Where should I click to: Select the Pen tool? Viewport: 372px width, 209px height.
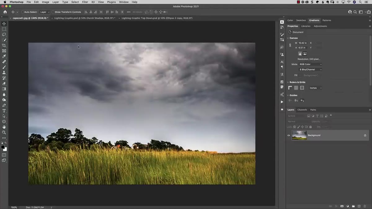4,105
